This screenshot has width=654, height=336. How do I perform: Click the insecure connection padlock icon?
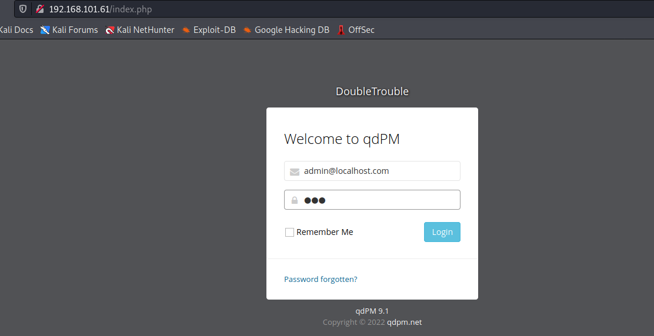click(39, 9)
